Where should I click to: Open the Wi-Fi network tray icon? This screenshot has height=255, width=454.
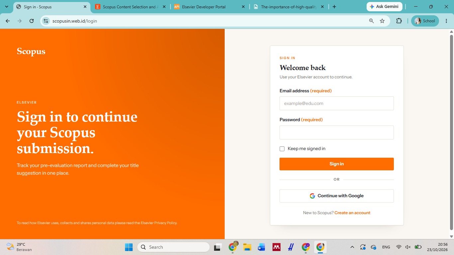[399, 247]
